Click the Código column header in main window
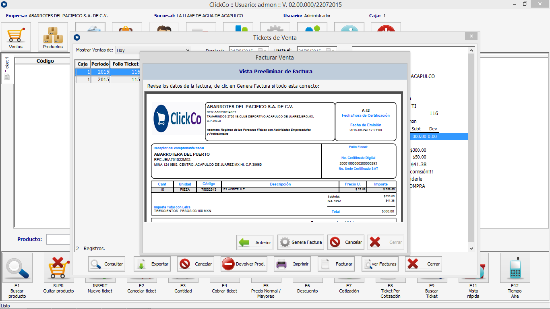The width and height of the screenshot is (550, 309). [45, 61]
